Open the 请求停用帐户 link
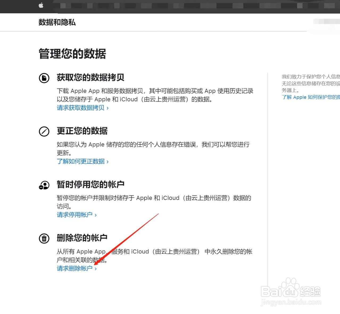 click(x=77, y=215)
